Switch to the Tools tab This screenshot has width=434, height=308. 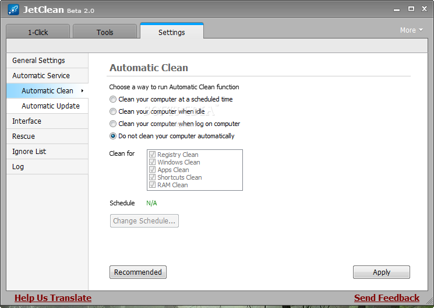105,32
